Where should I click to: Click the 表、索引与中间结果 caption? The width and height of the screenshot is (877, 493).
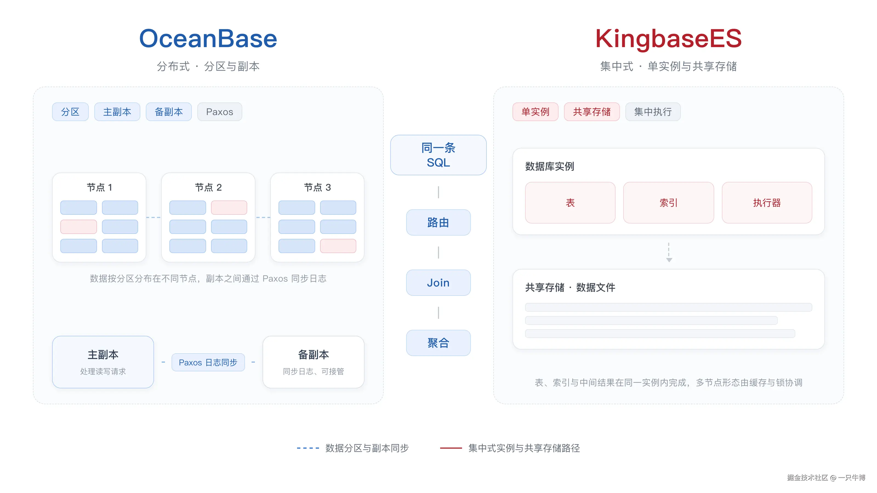pos(668,383)
